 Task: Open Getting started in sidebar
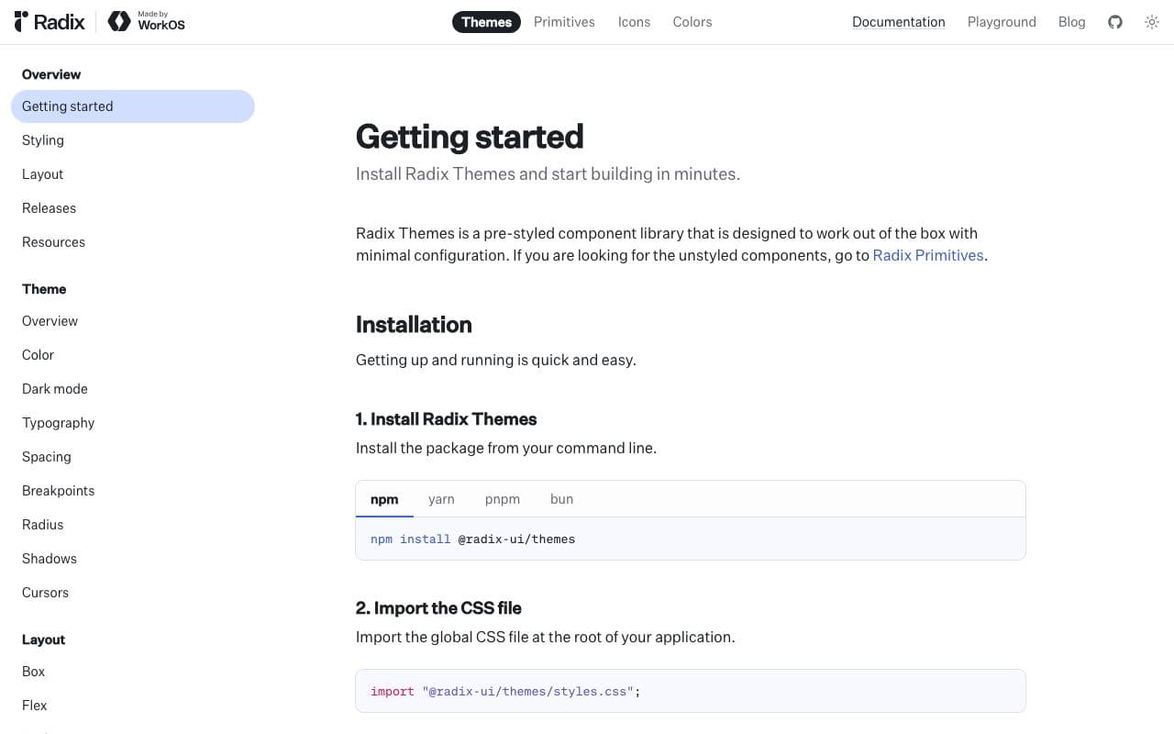coord(133,106)
